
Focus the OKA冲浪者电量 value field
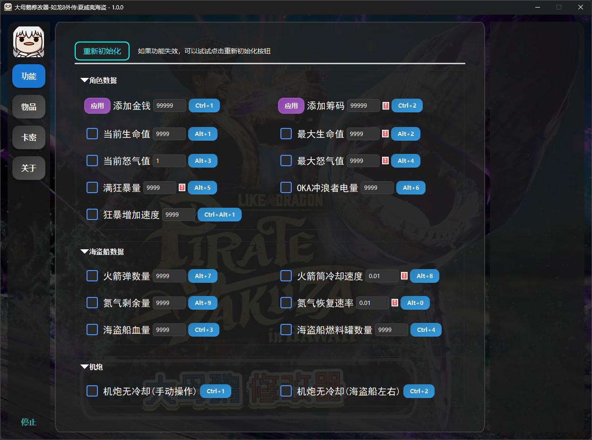pos(377,187)
